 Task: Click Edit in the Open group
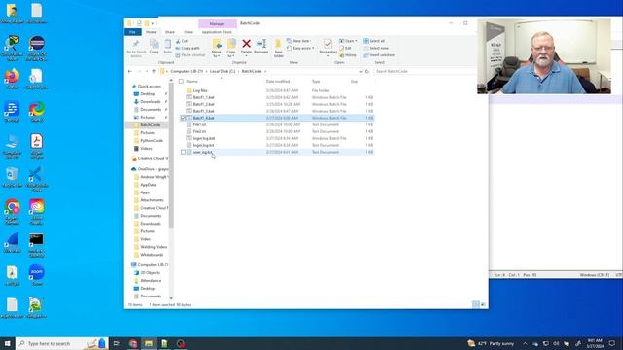pos(346,48)
